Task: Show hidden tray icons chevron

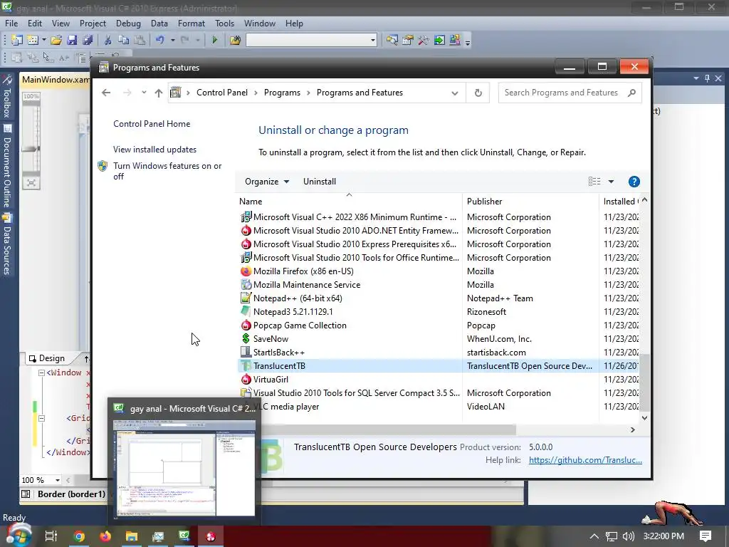Action: coord(594,536)
